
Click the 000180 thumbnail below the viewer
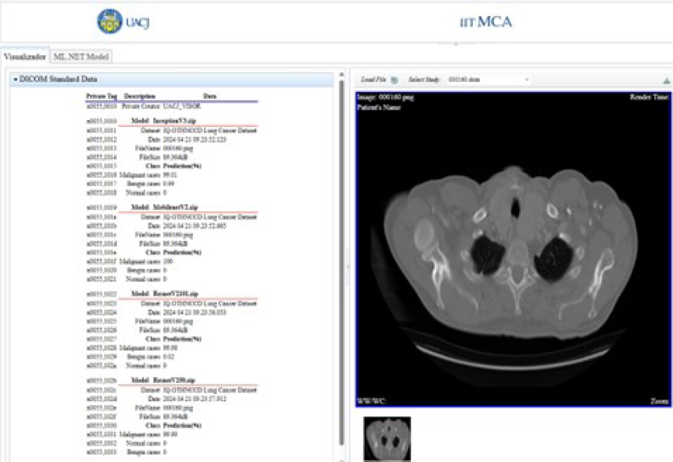pos(388,438)
